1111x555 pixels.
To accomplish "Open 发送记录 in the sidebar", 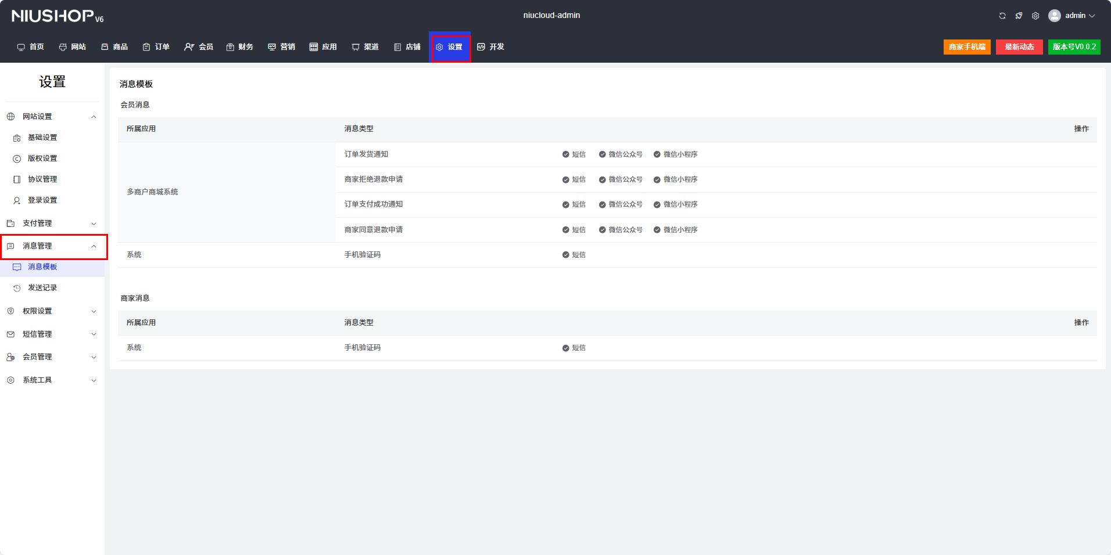I will point(42,288).
